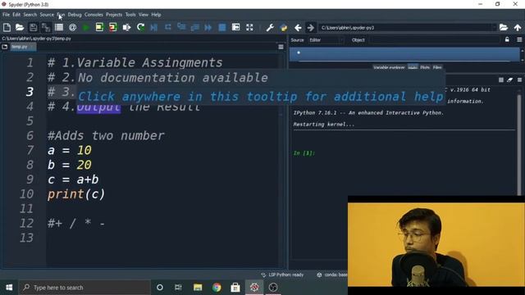This screenshot has width=525, height=295.
Task: Open Windows Start menu
Action: (9, 288)
